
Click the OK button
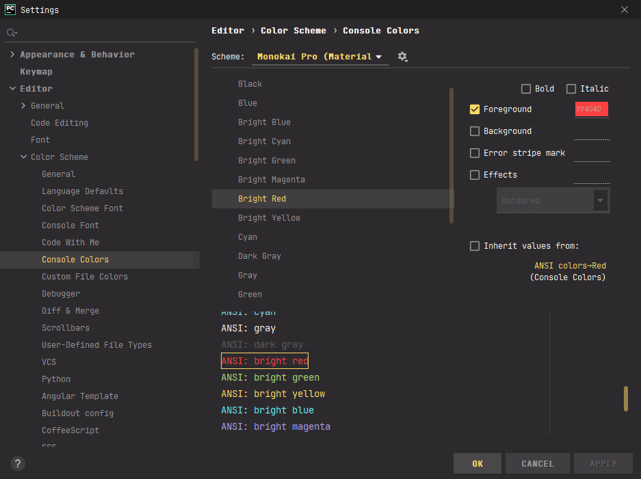(477, 463)
